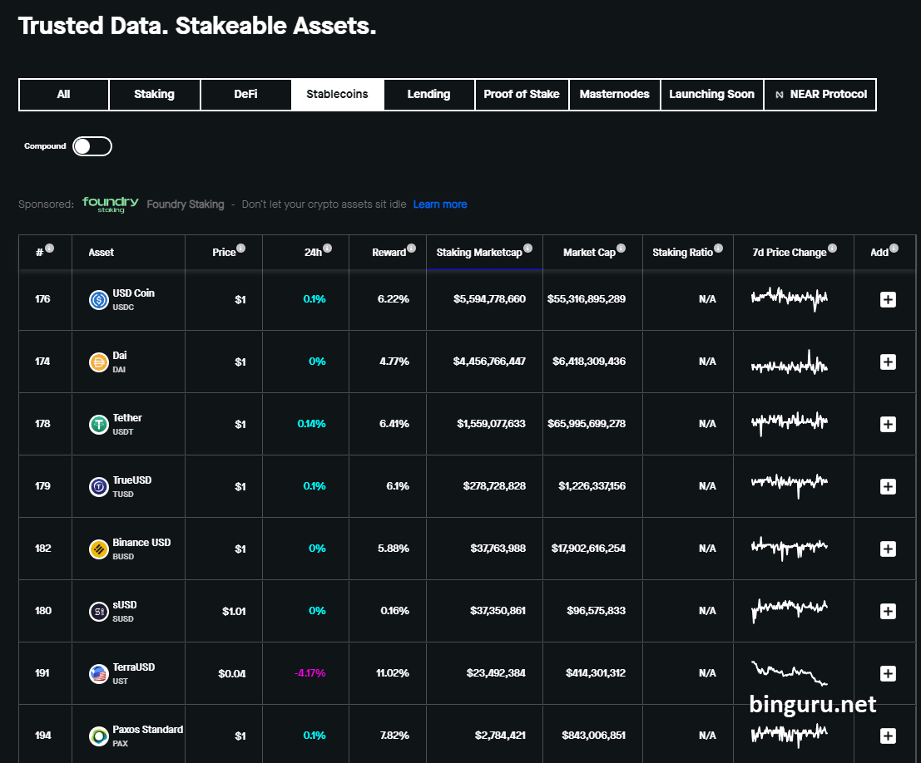
Task: Click info icon beside Add header
Action: coord(894,249)
